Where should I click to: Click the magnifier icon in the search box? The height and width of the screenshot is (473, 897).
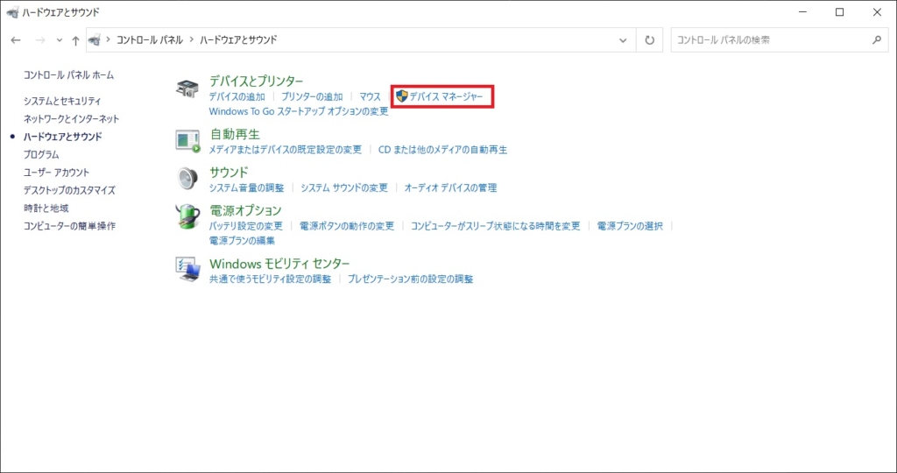(876, 40)
